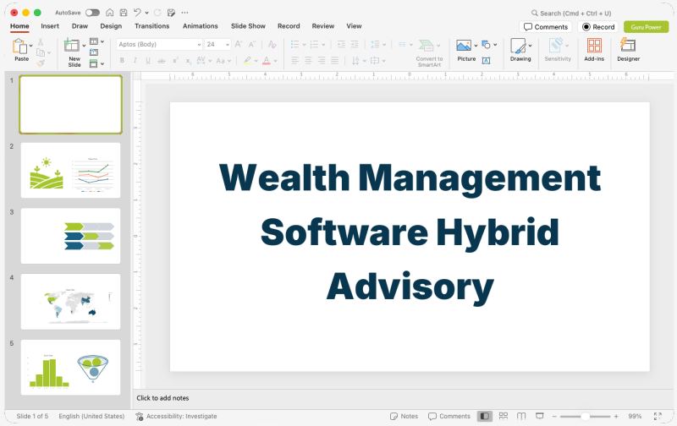Click the Home icon in title bar

(110, 13)
